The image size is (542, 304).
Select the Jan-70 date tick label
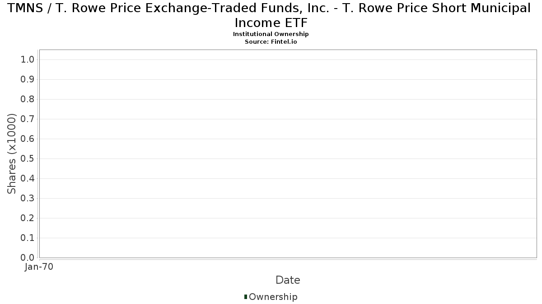(x=39, y=267)
